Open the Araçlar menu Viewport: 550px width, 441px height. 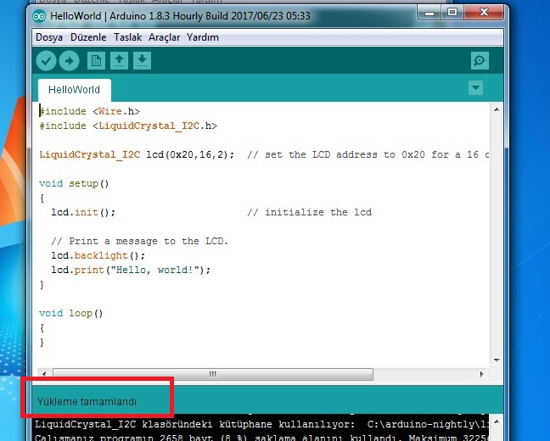point(164,37)
